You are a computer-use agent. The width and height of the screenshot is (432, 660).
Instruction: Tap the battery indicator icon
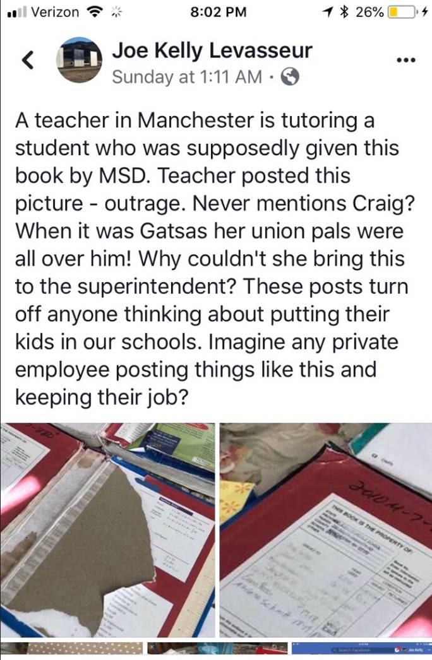tap(400, 12)
